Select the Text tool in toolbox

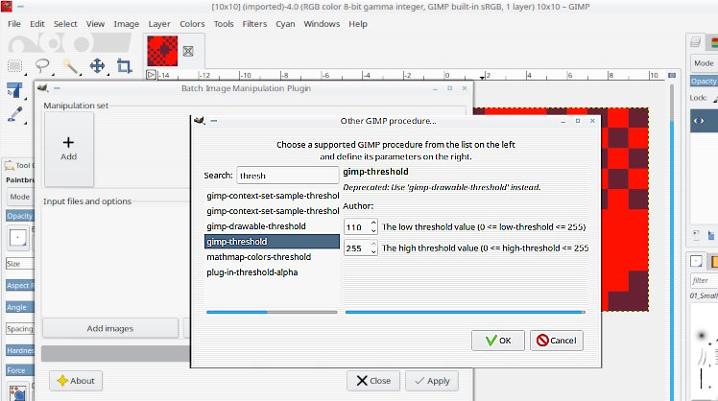click(14, 90)
